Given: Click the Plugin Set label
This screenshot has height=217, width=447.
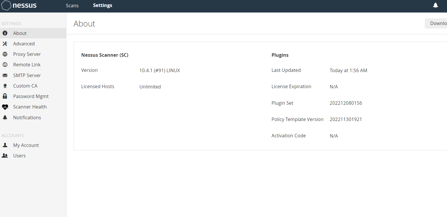Looking at the screenshot, I should coord(282,103).
